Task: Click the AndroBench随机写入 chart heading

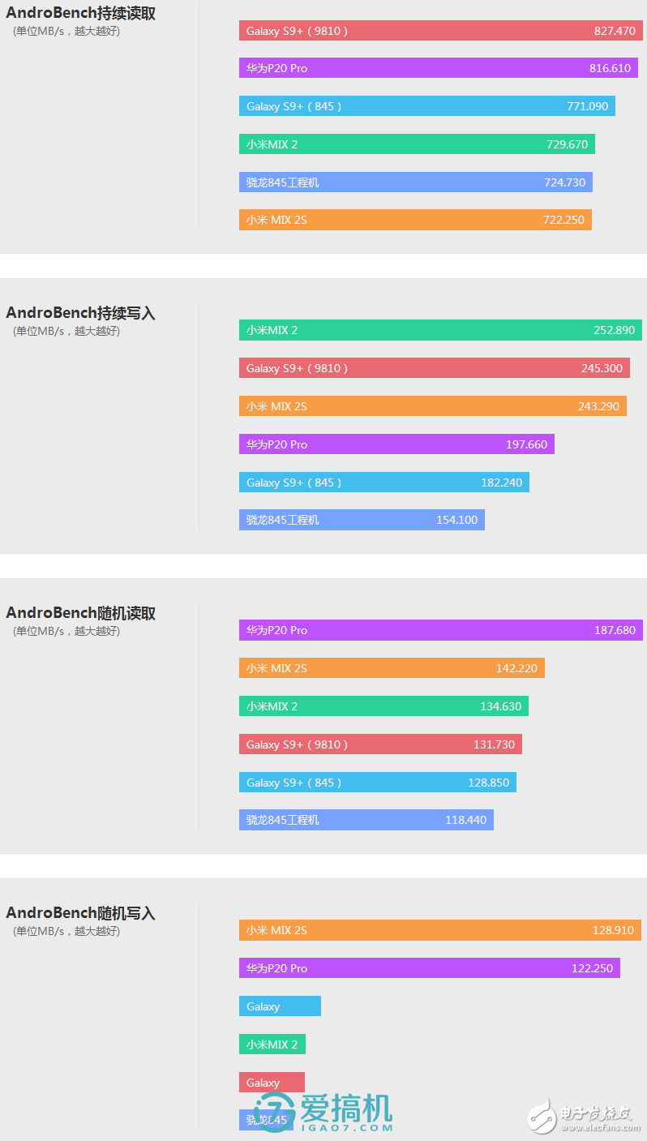Action: click(80, 913)
